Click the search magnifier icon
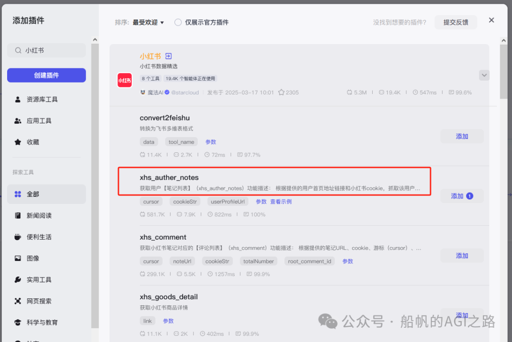This screenshot has width=512, height=342. [x=18, y=50]
